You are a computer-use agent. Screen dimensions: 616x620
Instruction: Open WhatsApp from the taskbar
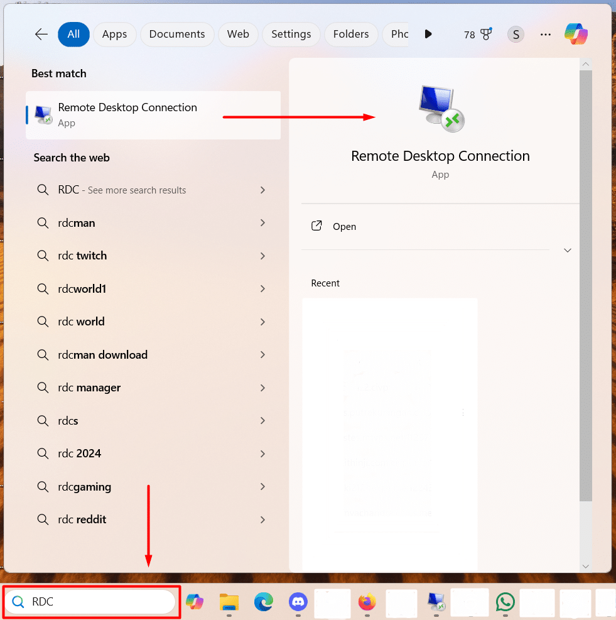(x=505, y=602)
